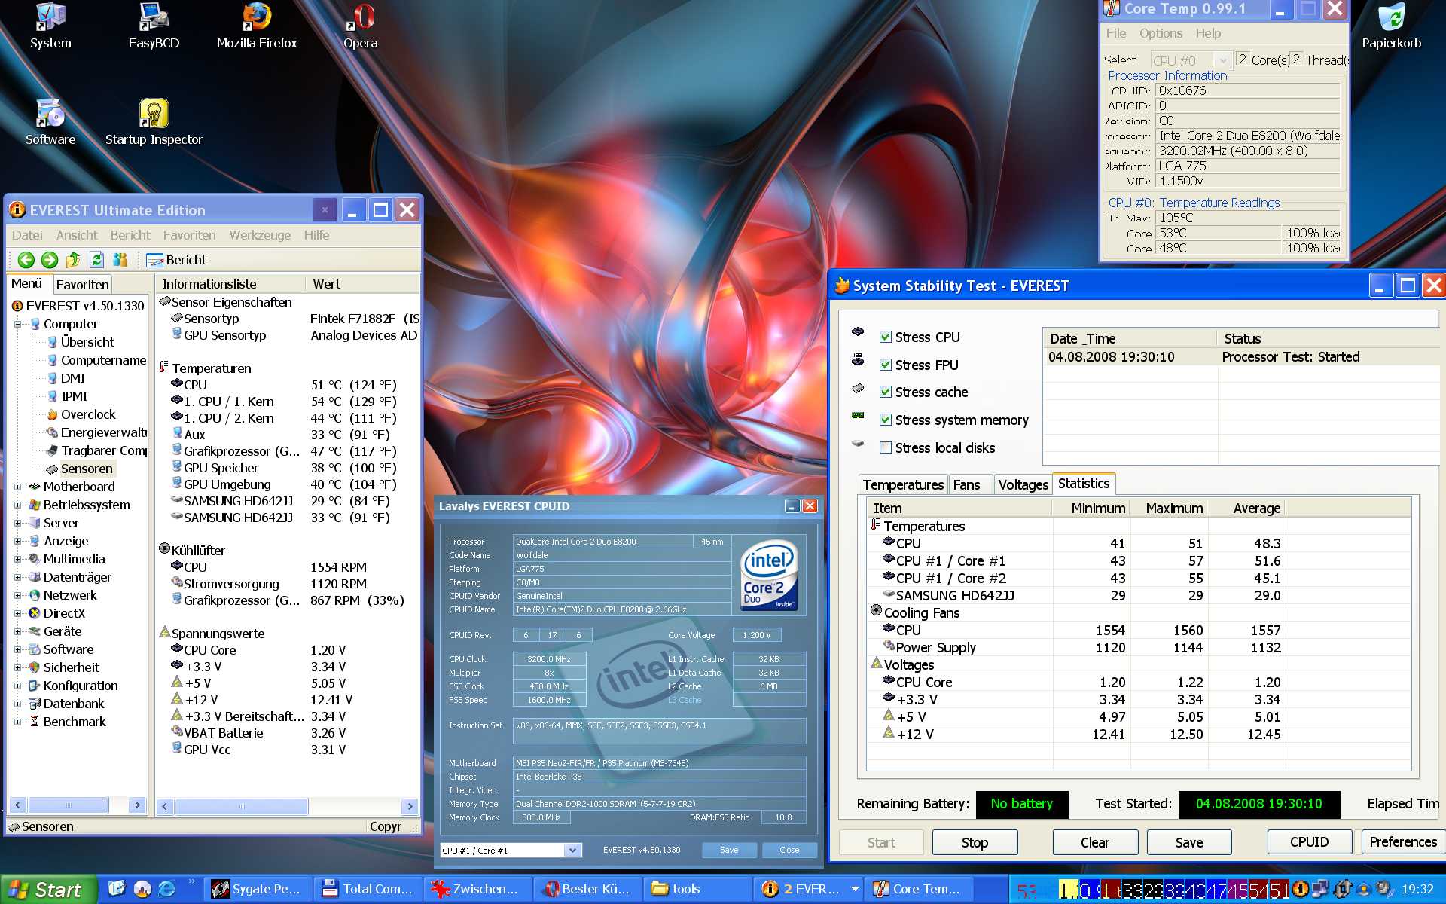Image resolution: width=1446 pixels, height=904 pixels.
Task: Expand the Motherboard tree node
Action: [x=17, y=487]
